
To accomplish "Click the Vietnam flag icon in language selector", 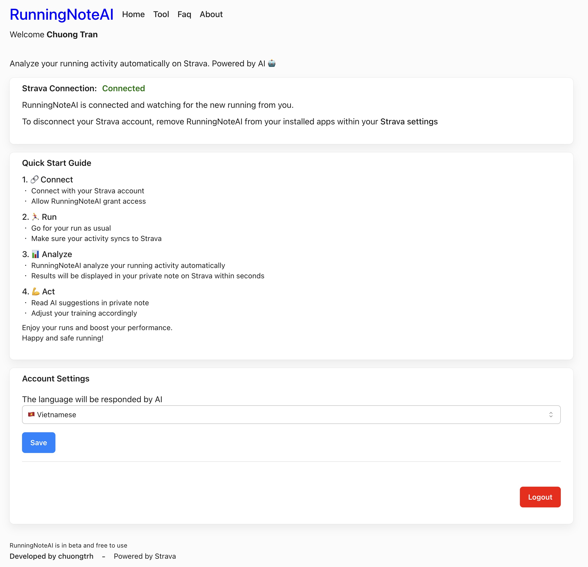I will pyautogui.click(x=31, y=415).
